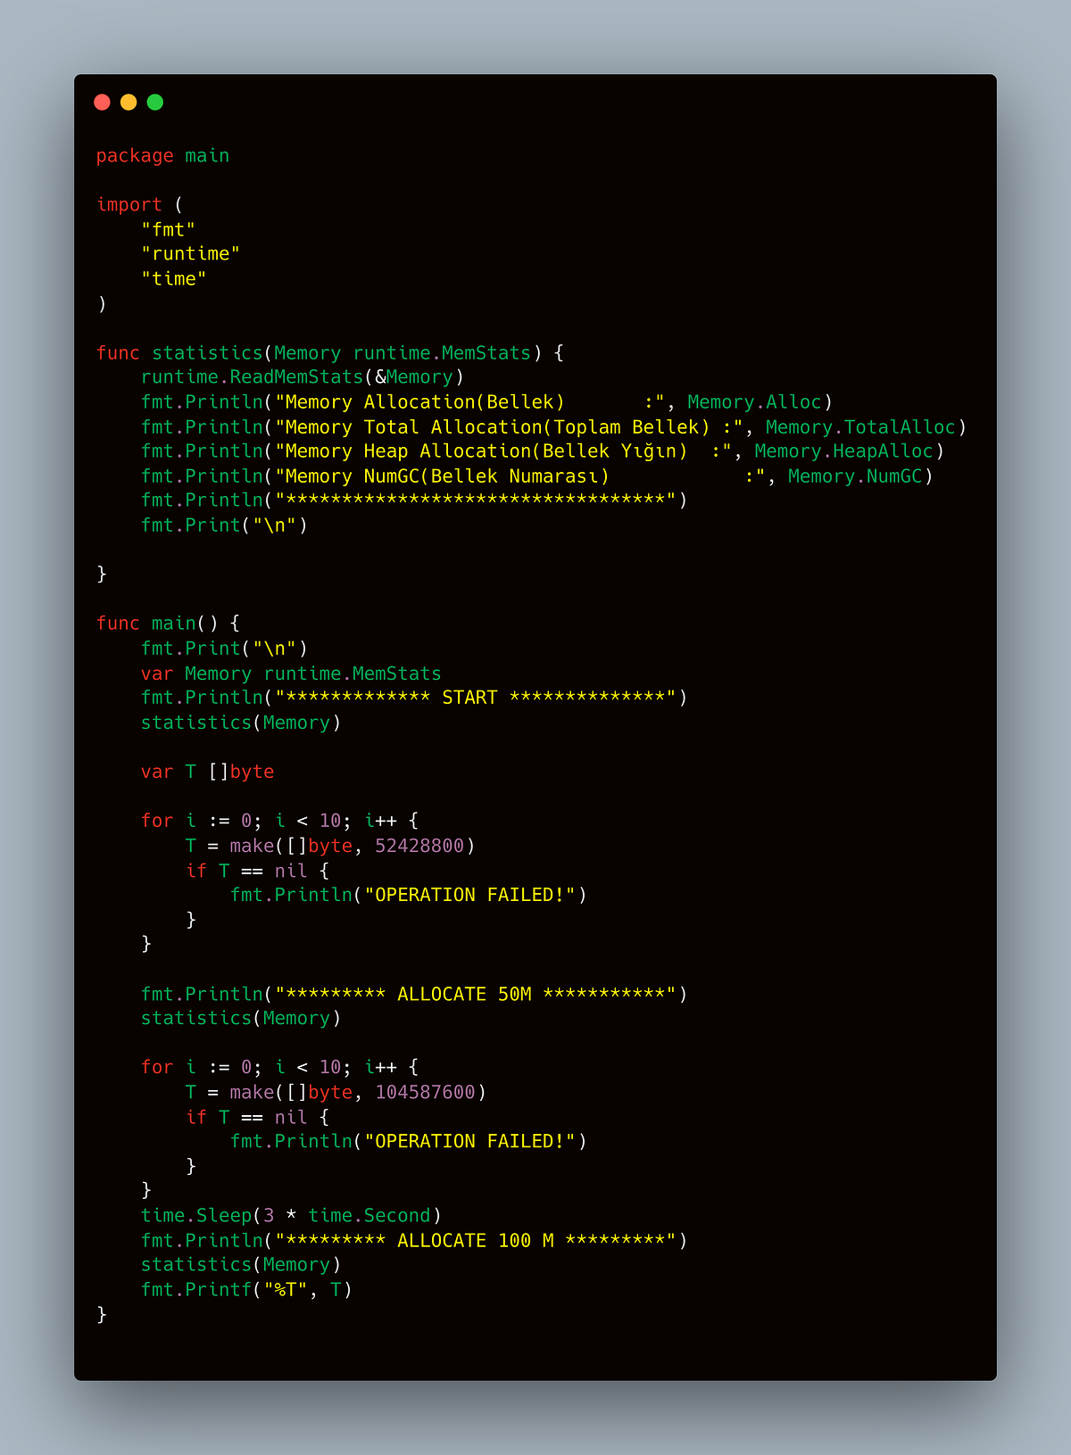This screenshot has height=1455, width=1071.
Task: Click the Memory.TotalAlloc argument
Action: click(860, 427)
